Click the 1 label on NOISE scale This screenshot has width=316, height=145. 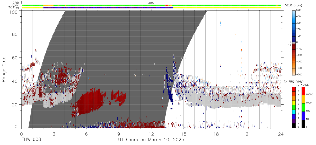[x=306, y=127]
